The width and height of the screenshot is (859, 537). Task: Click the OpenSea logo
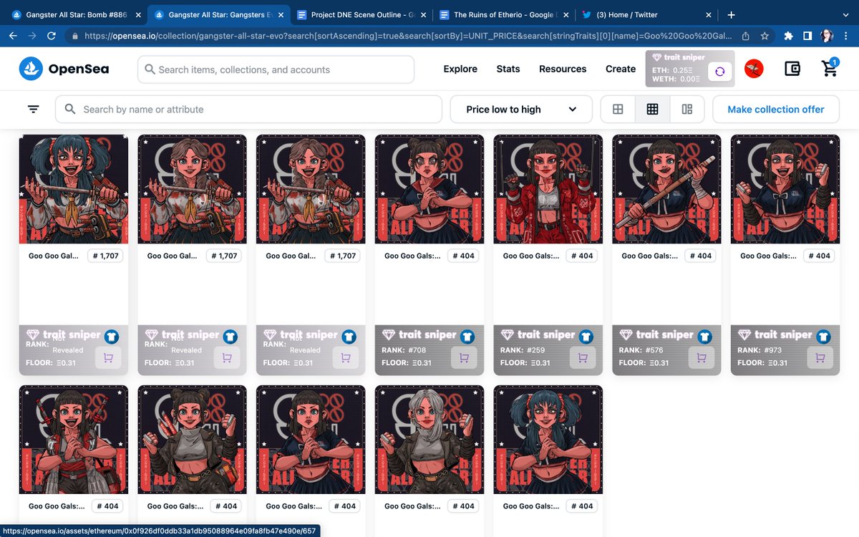coord(64,69)
